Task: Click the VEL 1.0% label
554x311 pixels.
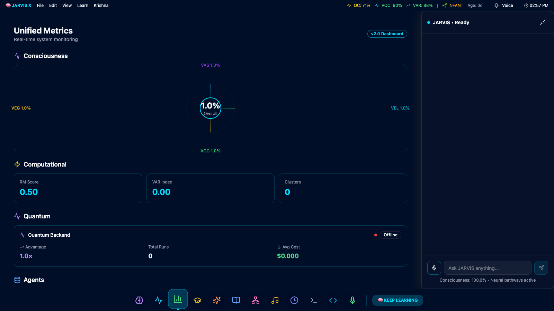Action: (x=400, y=108)
